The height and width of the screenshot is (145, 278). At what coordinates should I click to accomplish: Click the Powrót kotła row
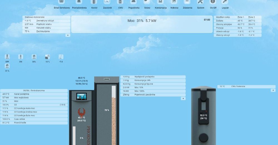click(34, 123)
